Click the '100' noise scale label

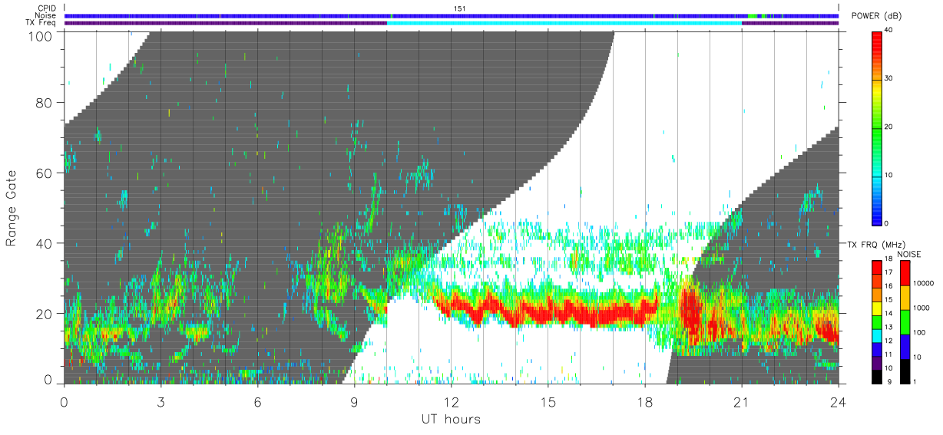point(919,332)
